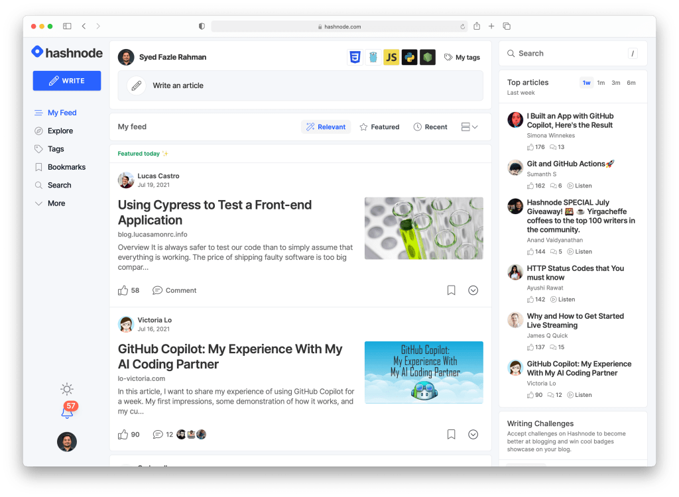Select the 3m top articles range

[x=615, y=83]
